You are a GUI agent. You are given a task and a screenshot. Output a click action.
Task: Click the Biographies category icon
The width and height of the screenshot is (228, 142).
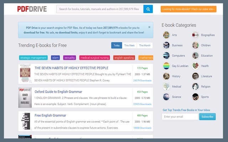click(x=195, y=35)
